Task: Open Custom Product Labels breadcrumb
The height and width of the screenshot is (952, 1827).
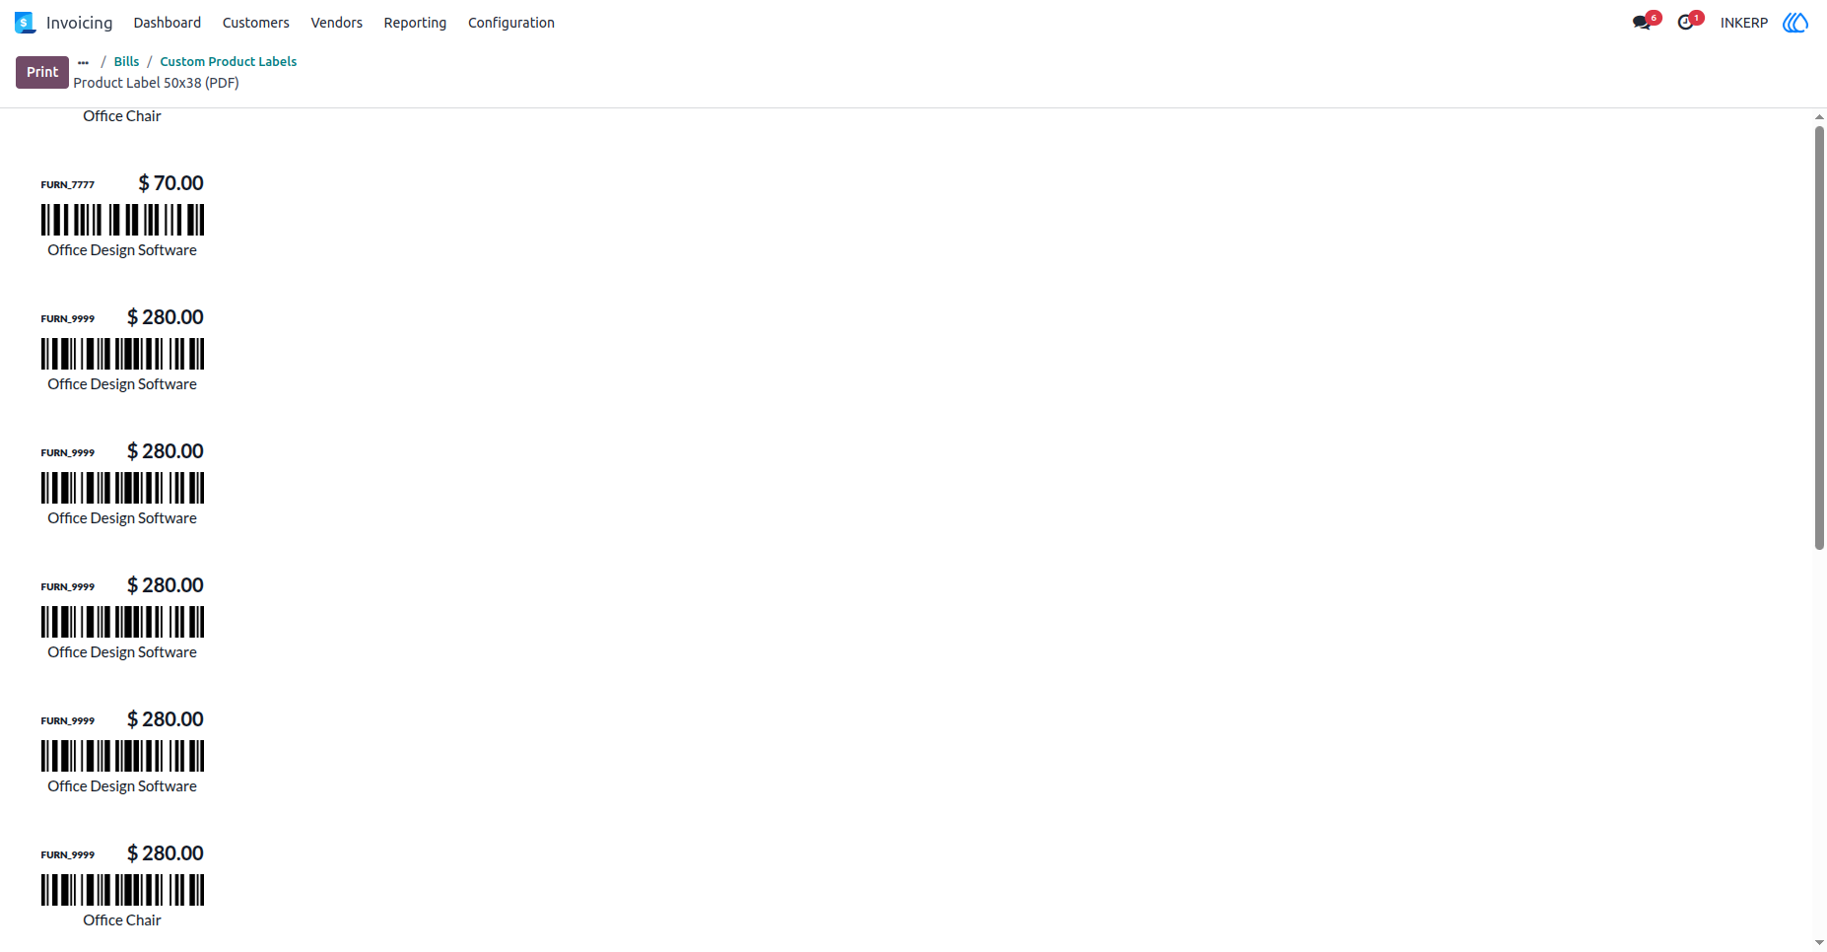Action: point(229,61)
